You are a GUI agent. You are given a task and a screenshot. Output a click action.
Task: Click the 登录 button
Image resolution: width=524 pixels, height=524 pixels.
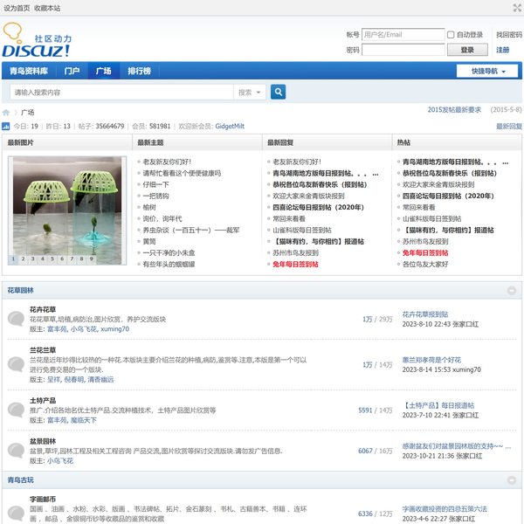(467, 50)
